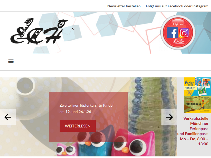Click the WEITERLESEN button
The height and width of the screenshot is (158, 211).
pyautogui.click(x=78, y=126)
